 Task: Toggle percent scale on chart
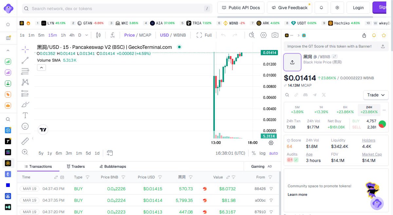pyautogui.click(x=254, y=153)
